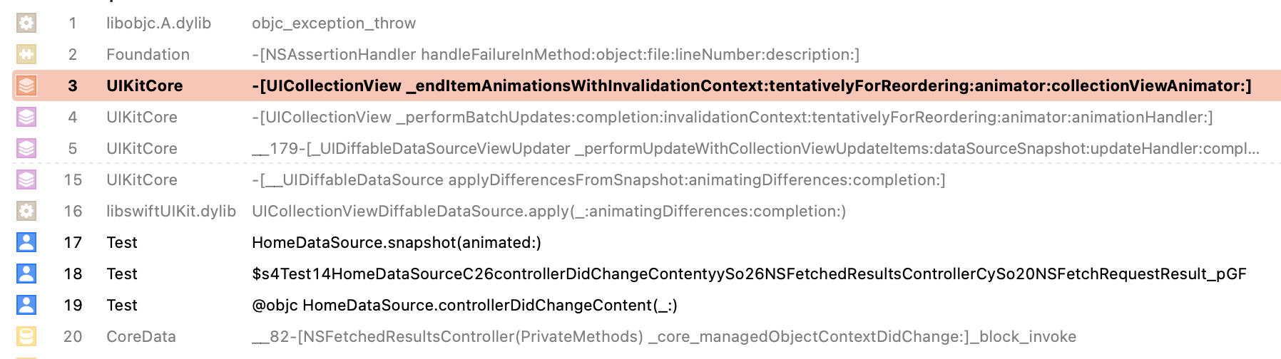Click the libswiftUIKit.dylib gear icon
Image resolution: width=1281 pixels, height=359 pixels.
pyautogui.click(x=26, y=211)
